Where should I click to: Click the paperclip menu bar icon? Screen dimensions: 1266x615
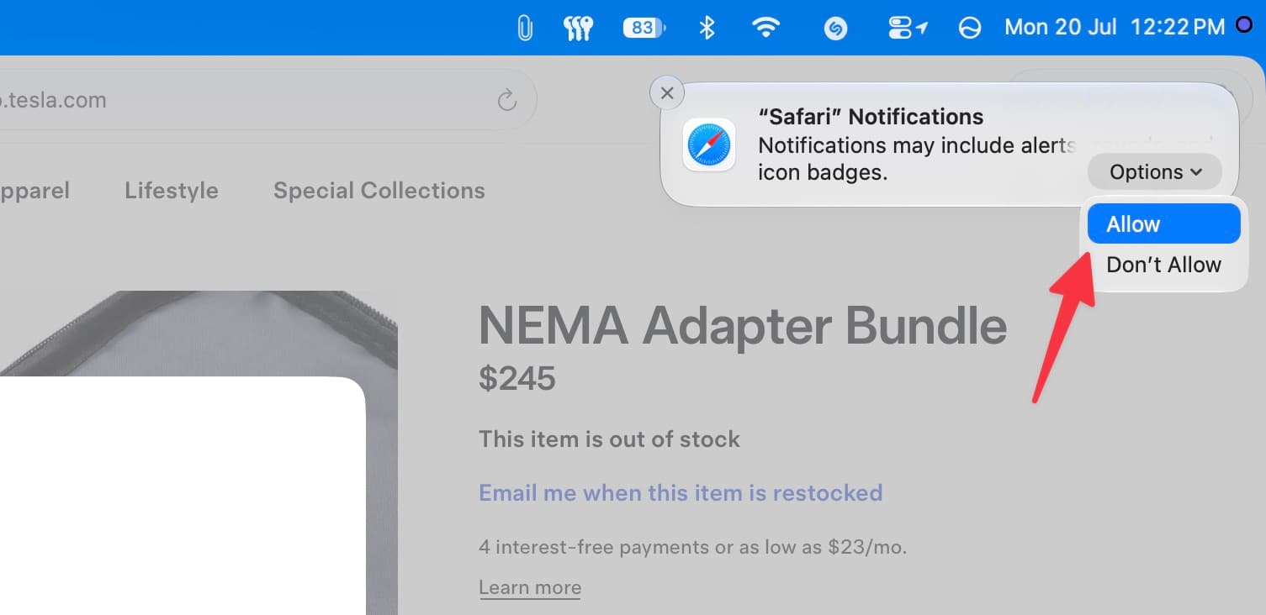(x=525, y=29)
